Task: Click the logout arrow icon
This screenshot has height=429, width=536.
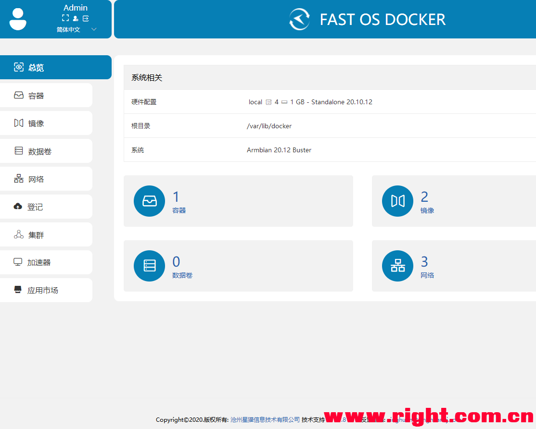Action: point(86,18)
